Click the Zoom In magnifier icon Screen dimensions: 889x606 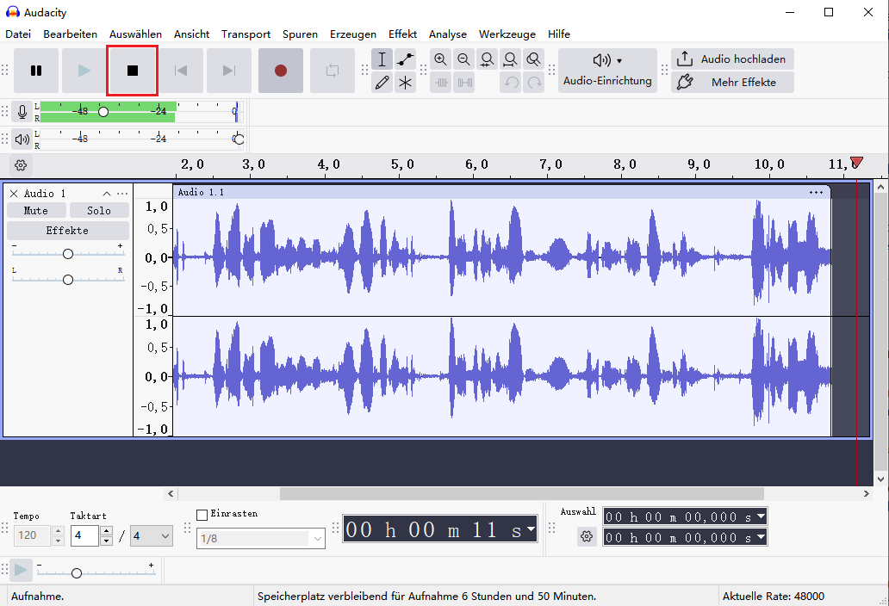440,59
